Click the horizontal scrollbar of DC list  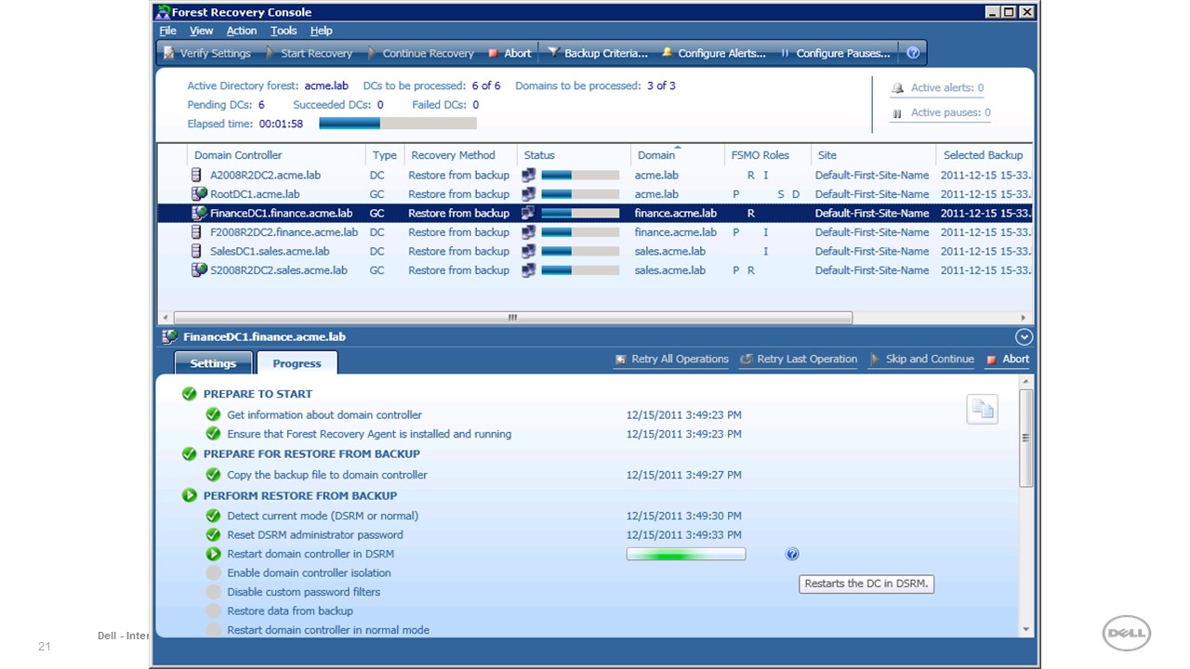(x=512, y=318)
